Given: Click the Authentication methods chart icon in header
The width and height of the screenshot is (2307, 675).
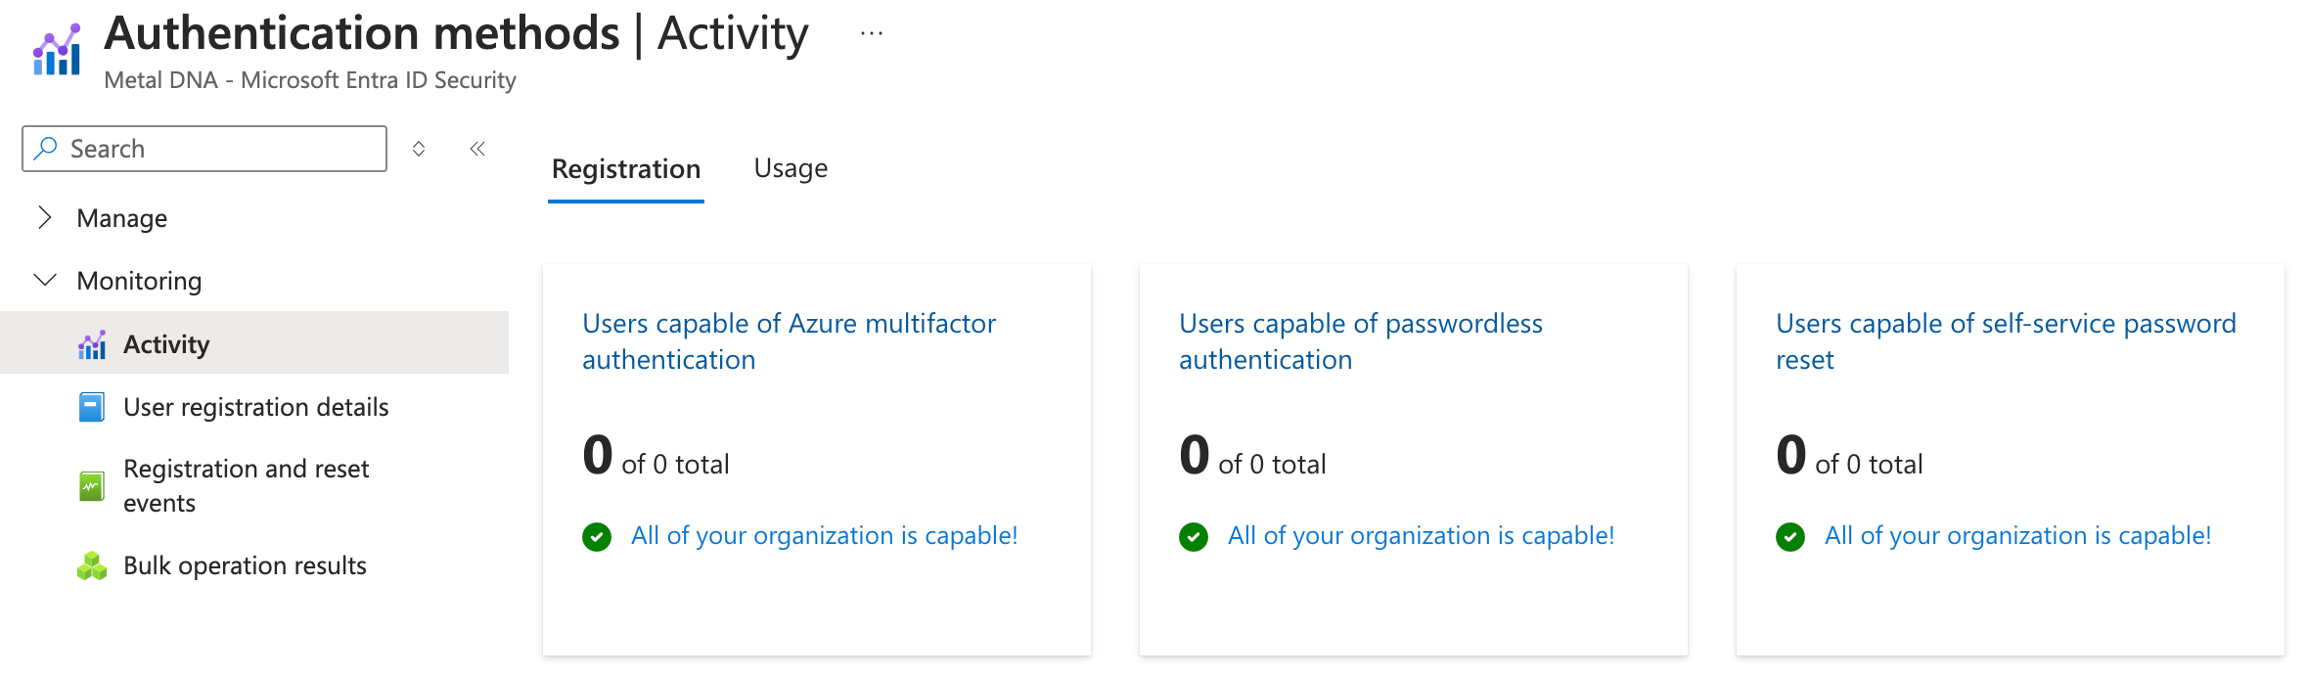Looking at the screenshot, I should point(57,50).
